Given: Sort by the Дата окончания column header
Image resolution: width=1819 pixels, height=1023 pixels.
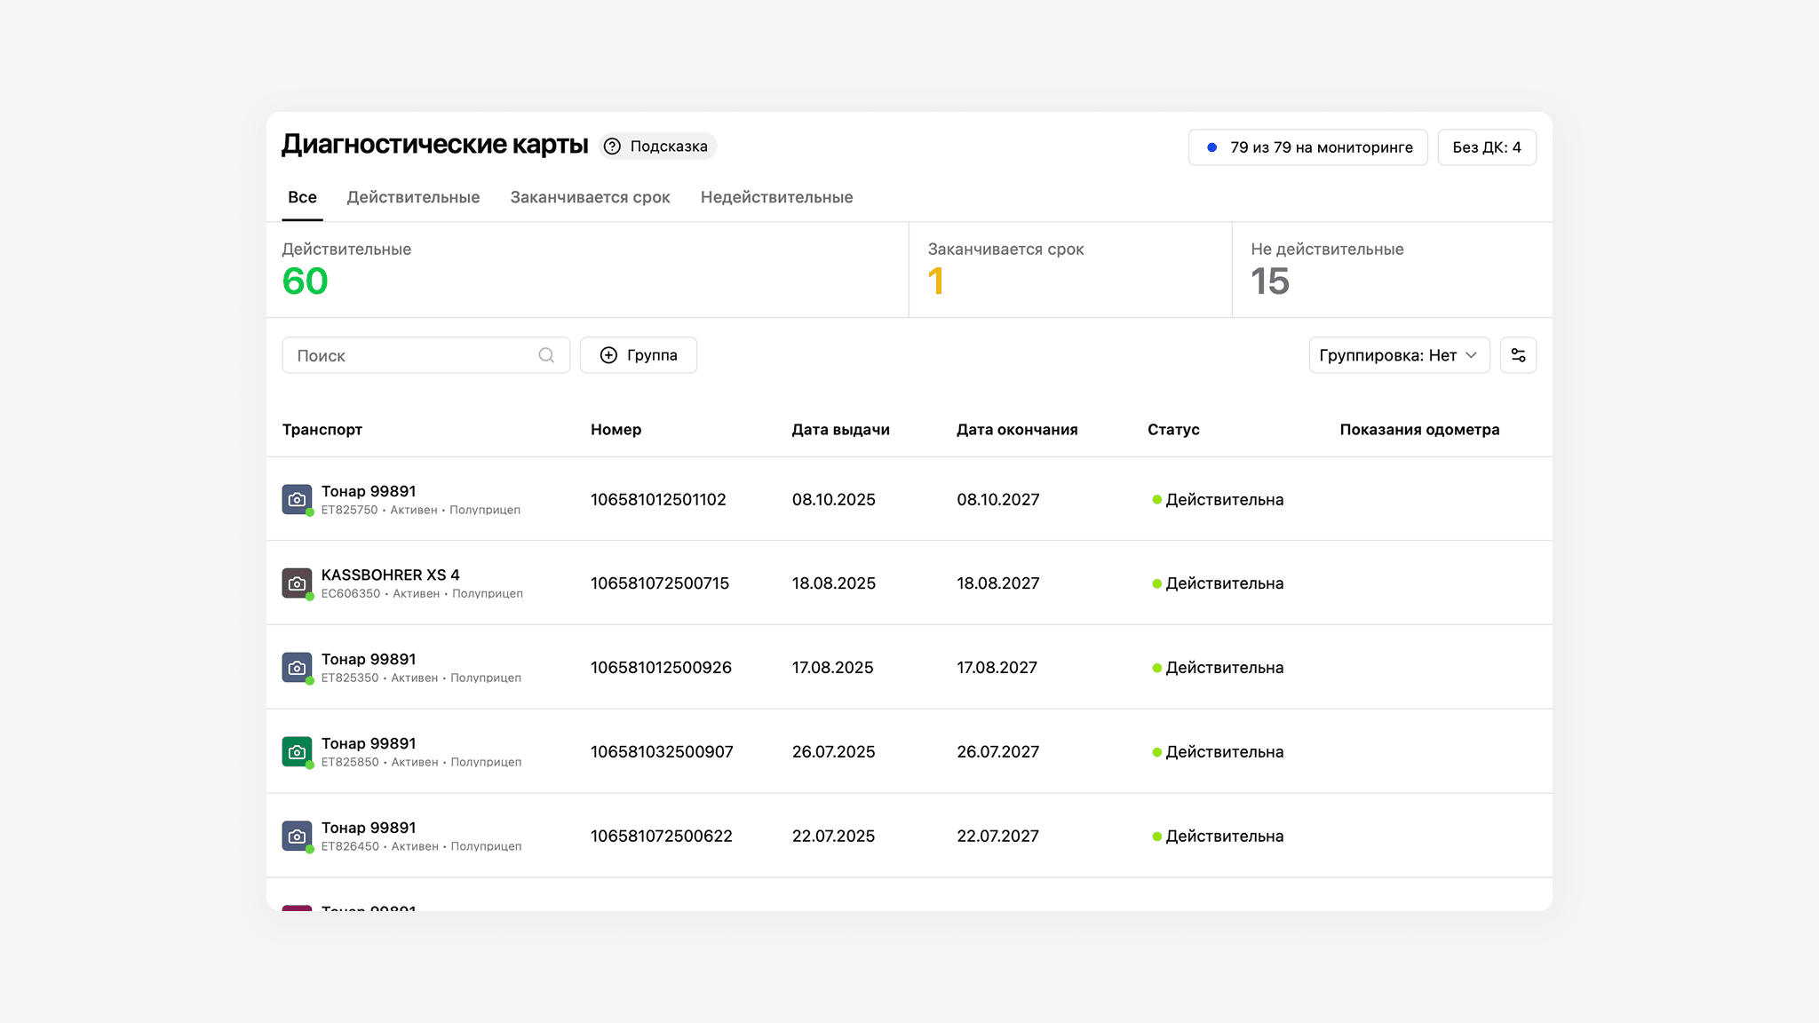Looking at the screenshot, I should coord(1016,430).
